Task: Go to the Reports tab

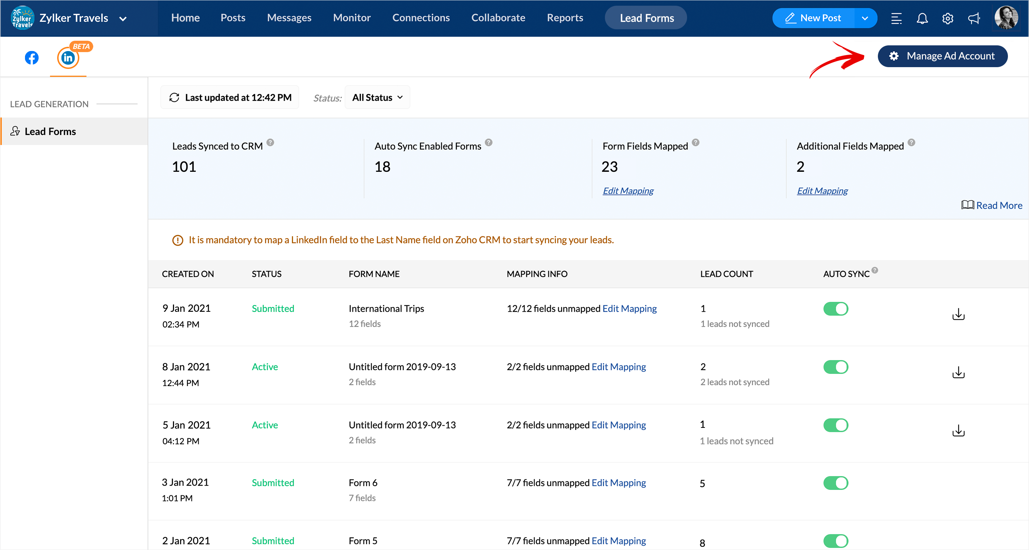Action: pos(565,18)
